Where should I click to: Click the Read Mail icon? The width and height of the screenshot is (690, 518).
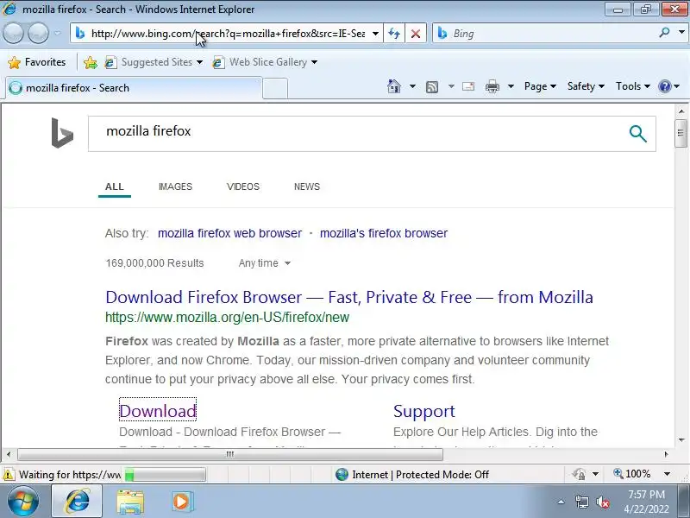click(468, 86)
